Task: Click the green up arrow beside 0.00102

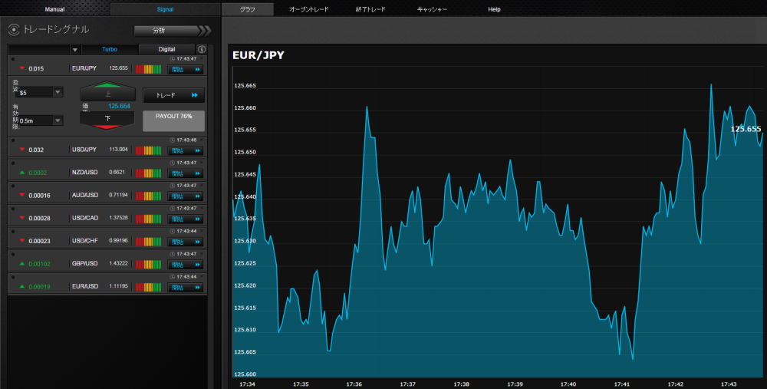Action: [x=22, y=263]
